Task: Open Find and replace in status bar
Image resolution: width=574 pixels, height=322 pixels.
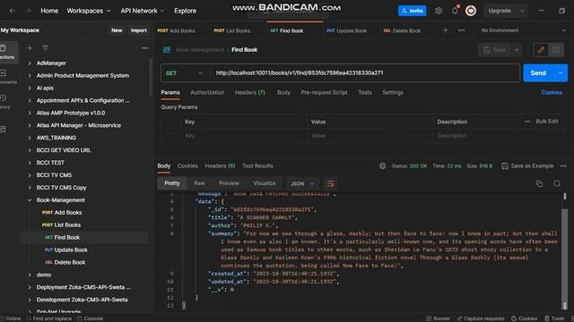Action: (x=48, y=318)
